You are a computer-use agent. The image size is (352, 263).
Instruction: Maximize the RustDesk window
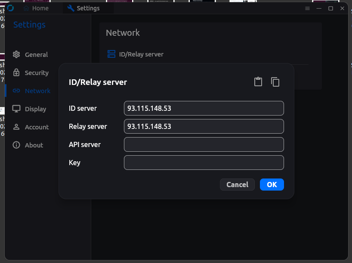330,8
